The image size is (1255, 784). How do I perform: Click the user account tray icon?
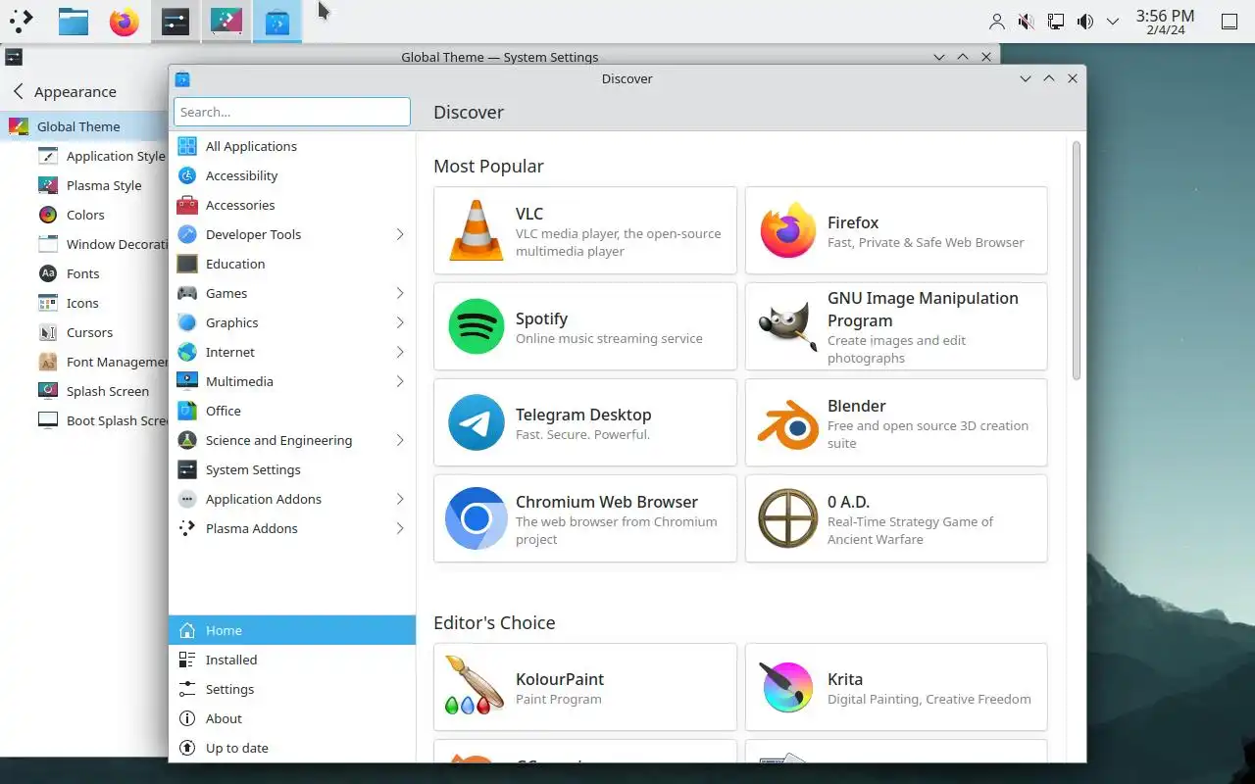[x=996, y=22]
